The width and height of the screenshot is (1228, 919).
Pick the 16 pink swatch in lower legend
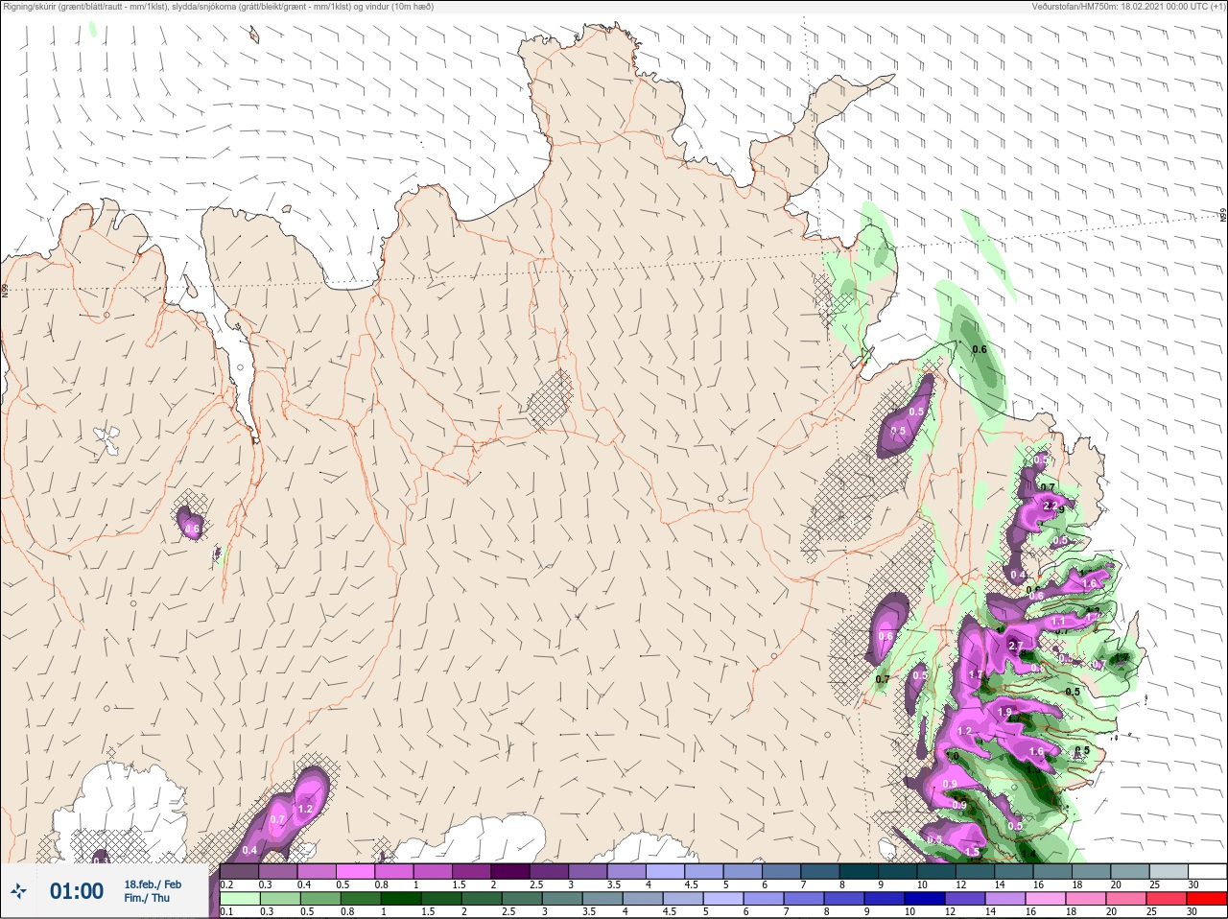pos(1046,898)
